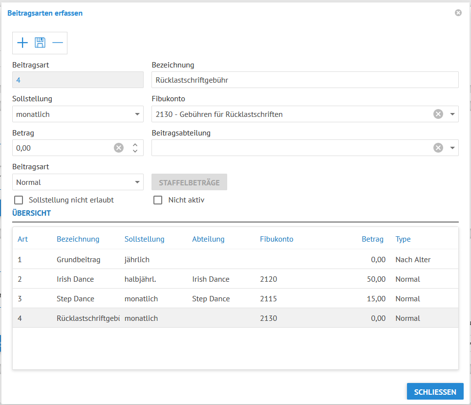The height and width of the screenshot is (405, 471).
Task: Click the Nach Alter type cell
Action: tap(413, 259)
